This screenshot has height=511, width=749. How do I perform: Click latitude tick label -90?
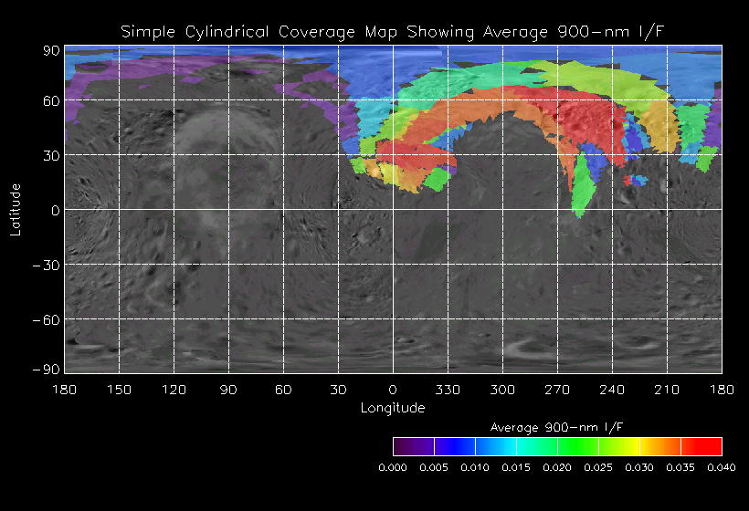coord(47,370)
